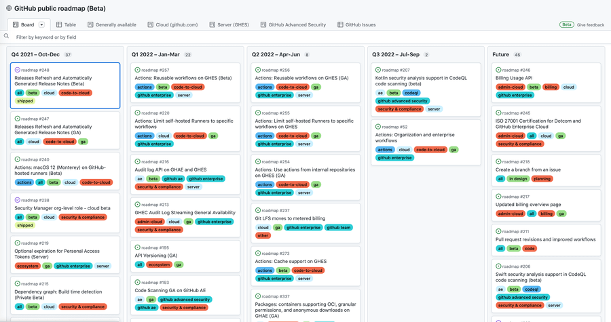Switch to the Table view tab
611x322 pixels.
(66, 25)
